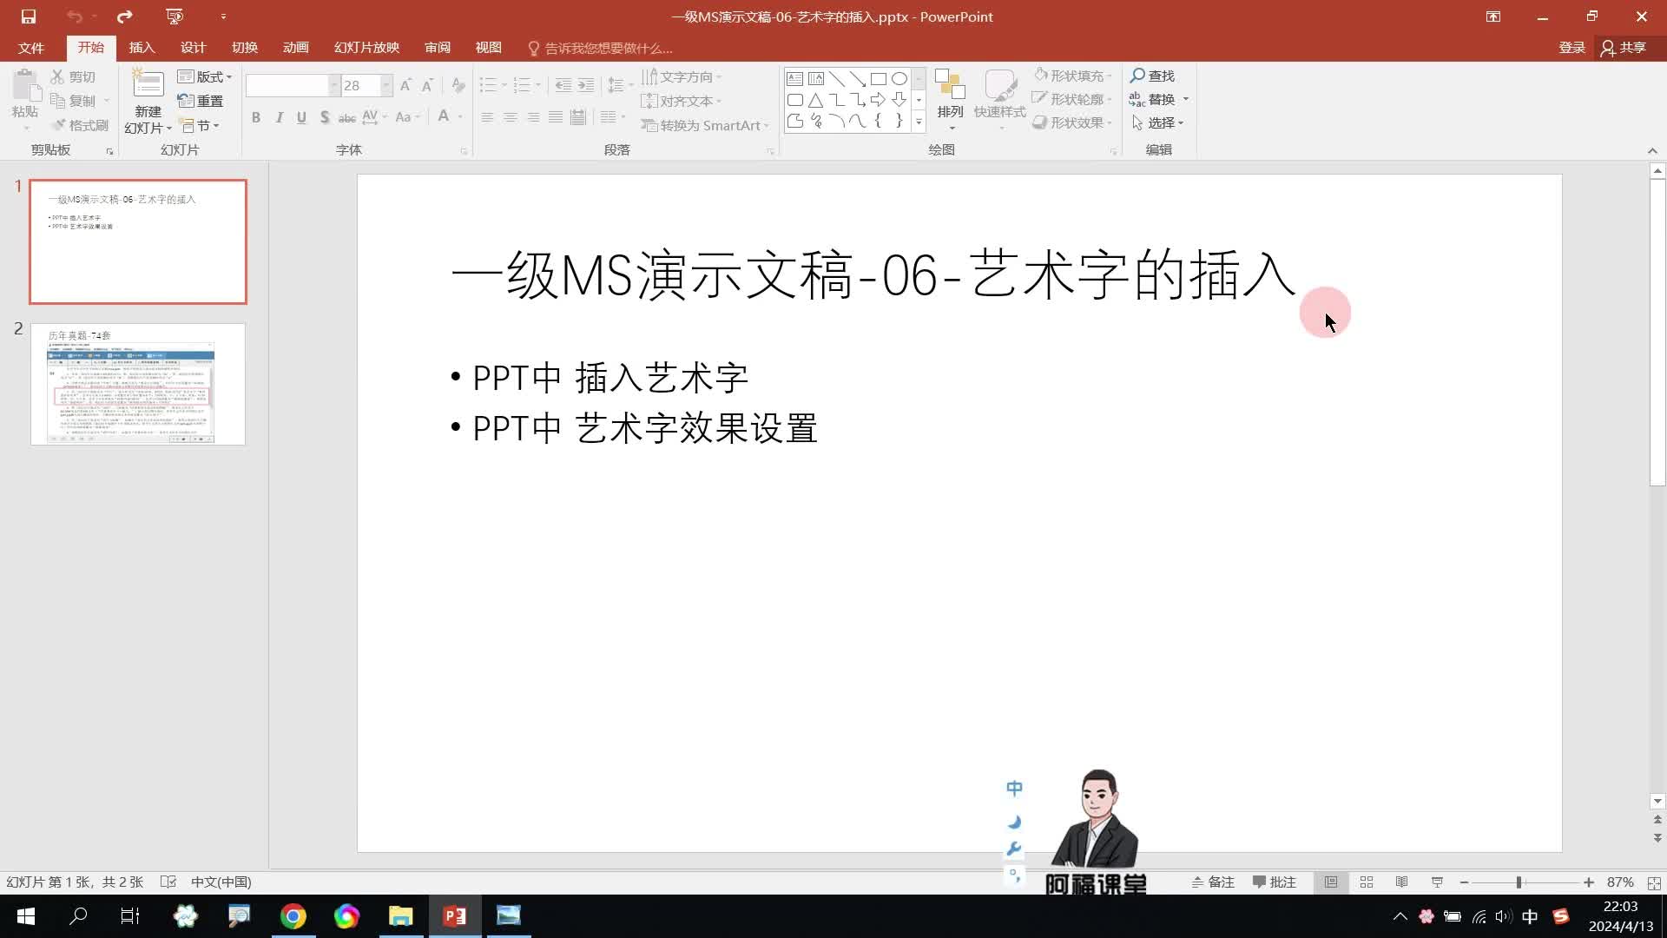1667x938 pixels.
Task: Increase list indent level icon
Action: click(x=586, y=85)
